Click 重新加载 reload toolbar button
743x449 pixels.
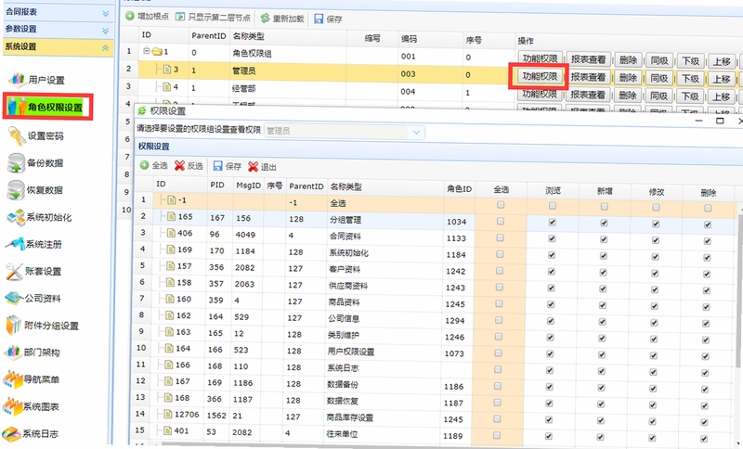point(282,19)
